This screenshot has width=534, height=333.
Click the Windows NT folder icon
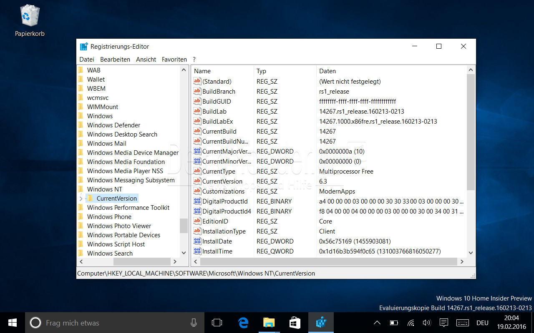point(81,189)
